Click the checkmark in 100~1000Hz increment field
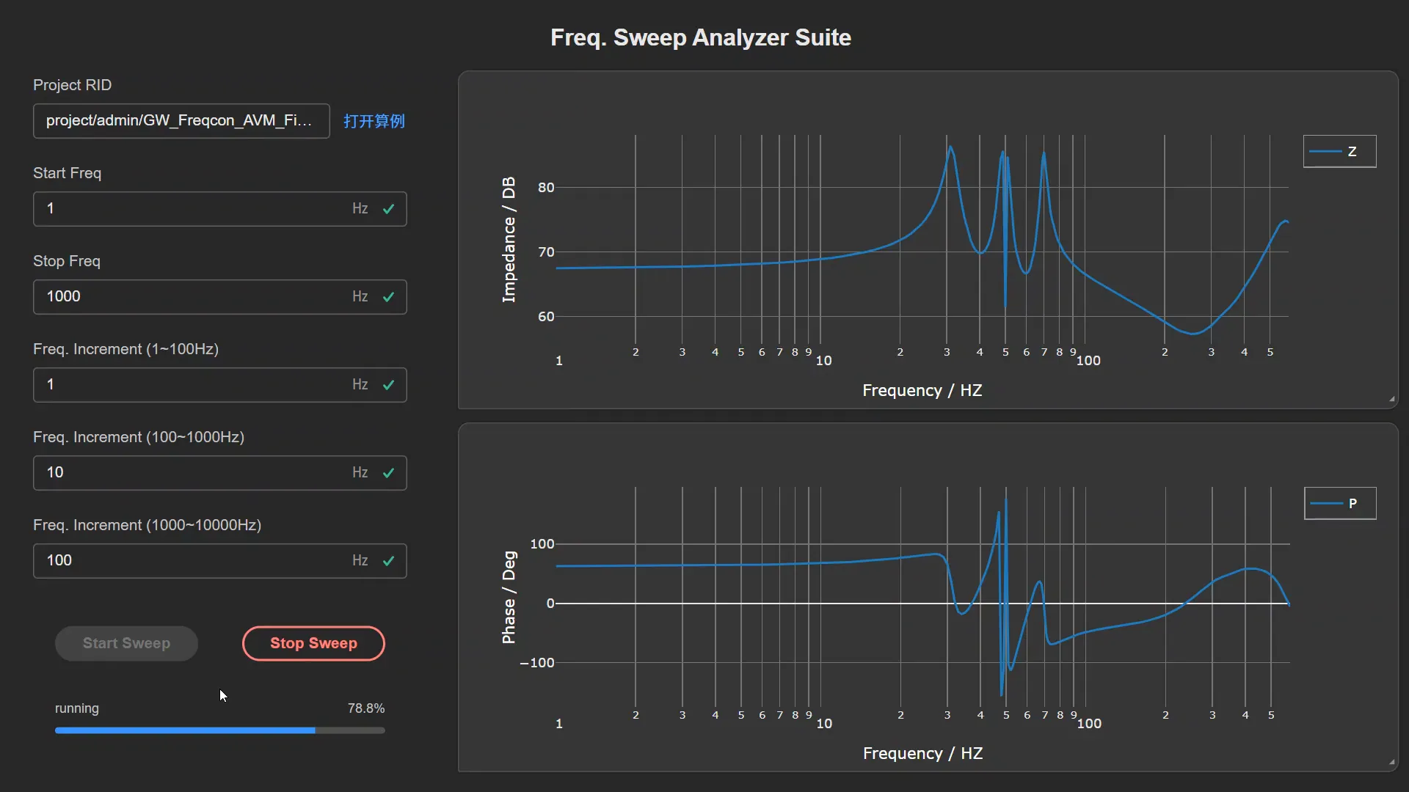This screenshot has height=792, width=1409. (x=389, y=473)
